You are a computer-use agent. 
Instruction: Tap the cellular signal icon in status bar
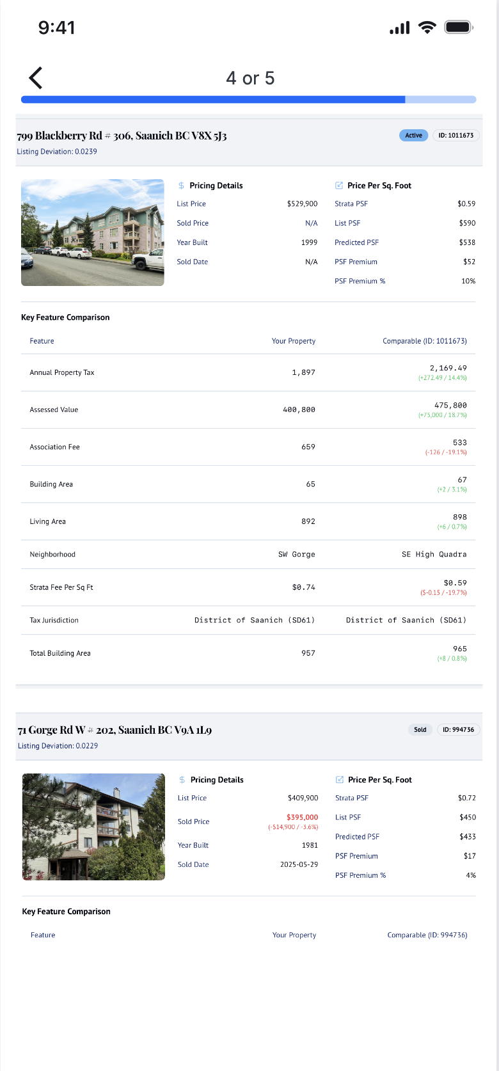pyautogui.click(x=400, y=28)
